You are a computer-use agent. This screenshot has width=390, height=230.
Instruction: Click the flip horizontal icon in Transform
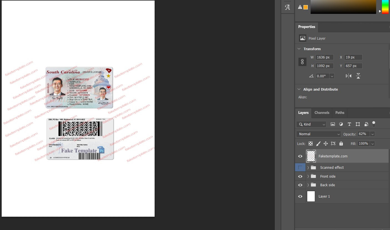349,76
